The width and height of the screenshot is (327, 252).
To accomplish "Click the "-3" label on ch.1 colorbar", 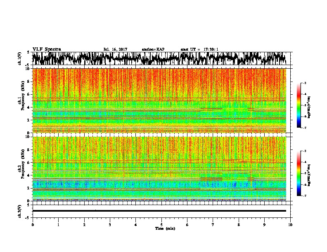I will pos(305,83).
